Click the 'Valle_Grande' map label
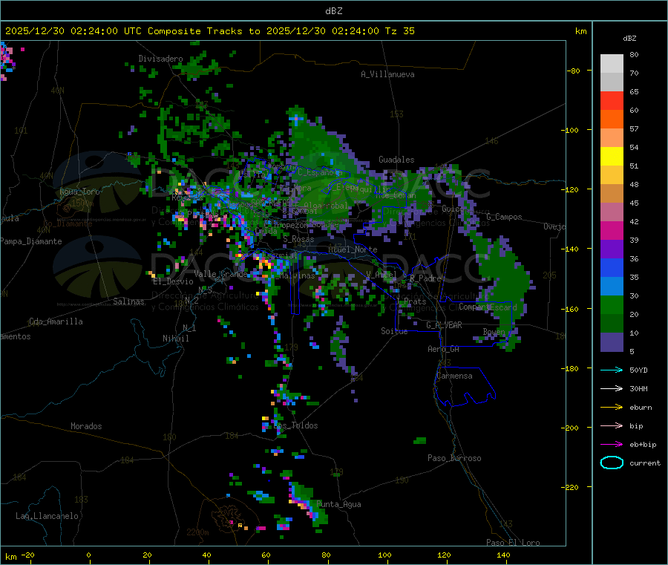The width and height of the screenshot is (668, 565). (x=220, y=274)
